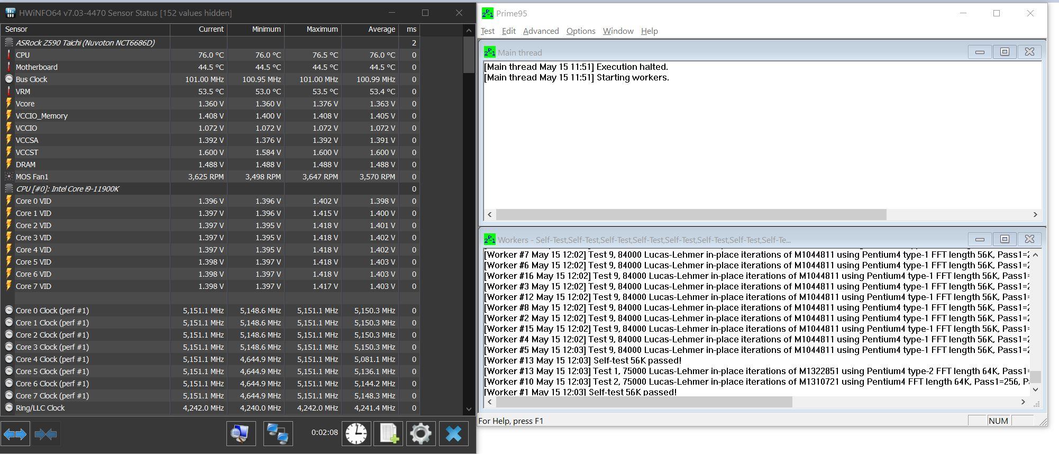
Task: Click the Sensor column header
Action: 85,29
